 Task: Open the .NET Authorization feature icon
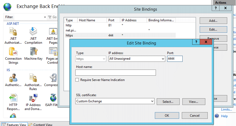pyautogui.click(x=13, y=32)
